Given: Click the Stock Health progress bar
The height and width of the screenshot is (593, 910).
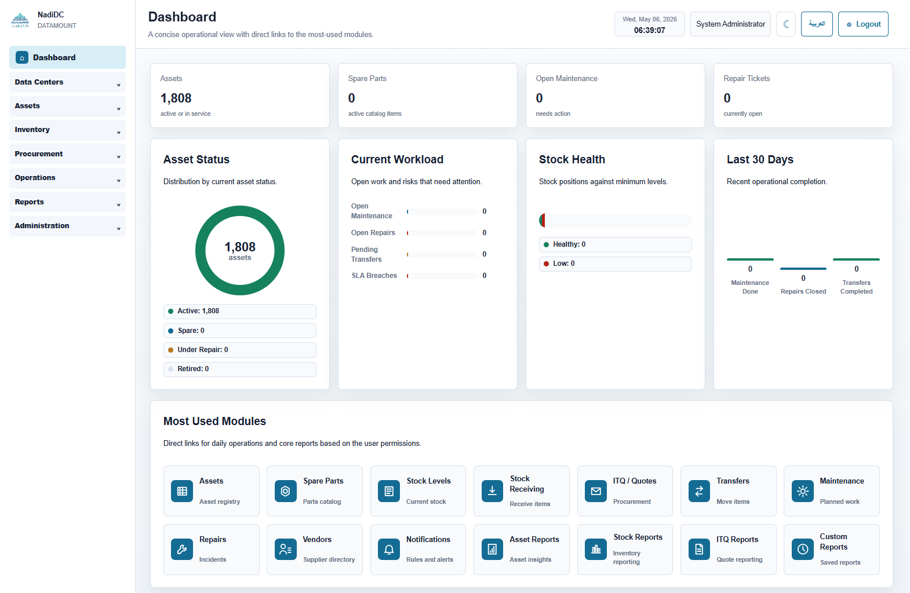Looking at the screenshot, I should click(616, 220).
